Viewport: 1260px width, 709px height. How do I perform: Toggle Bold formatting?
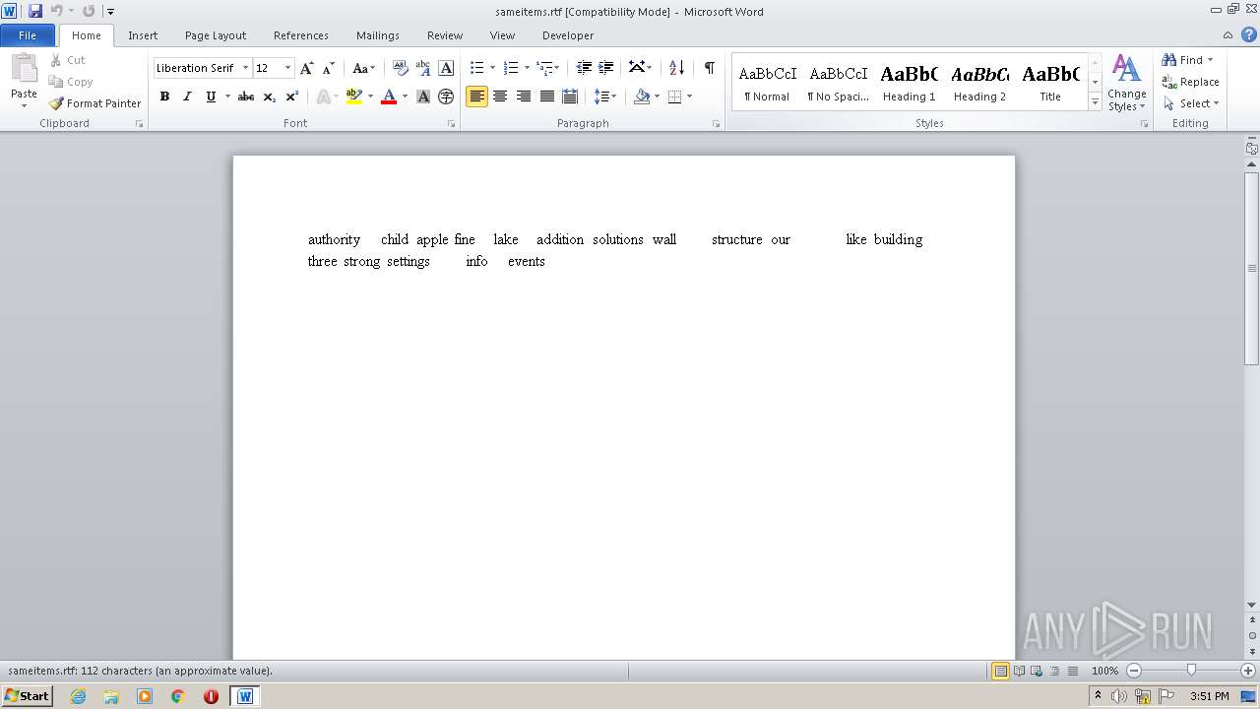164,97
